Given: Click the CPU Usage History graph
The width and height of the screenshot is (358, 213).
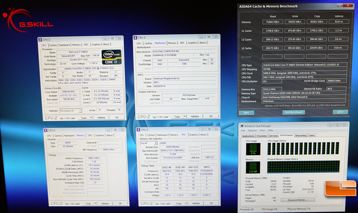Looking at the screenshot, I should tap(303, 148).
